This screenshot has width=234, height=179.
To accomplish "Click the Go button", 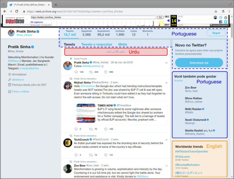I will 160,17.
